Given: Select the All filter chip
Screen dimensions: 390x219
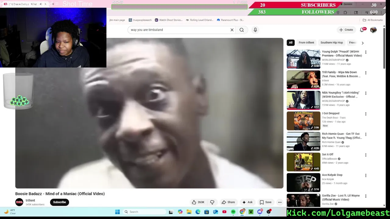Looking at the screenshot, I should pyautogui.click(x=291, y=43).
